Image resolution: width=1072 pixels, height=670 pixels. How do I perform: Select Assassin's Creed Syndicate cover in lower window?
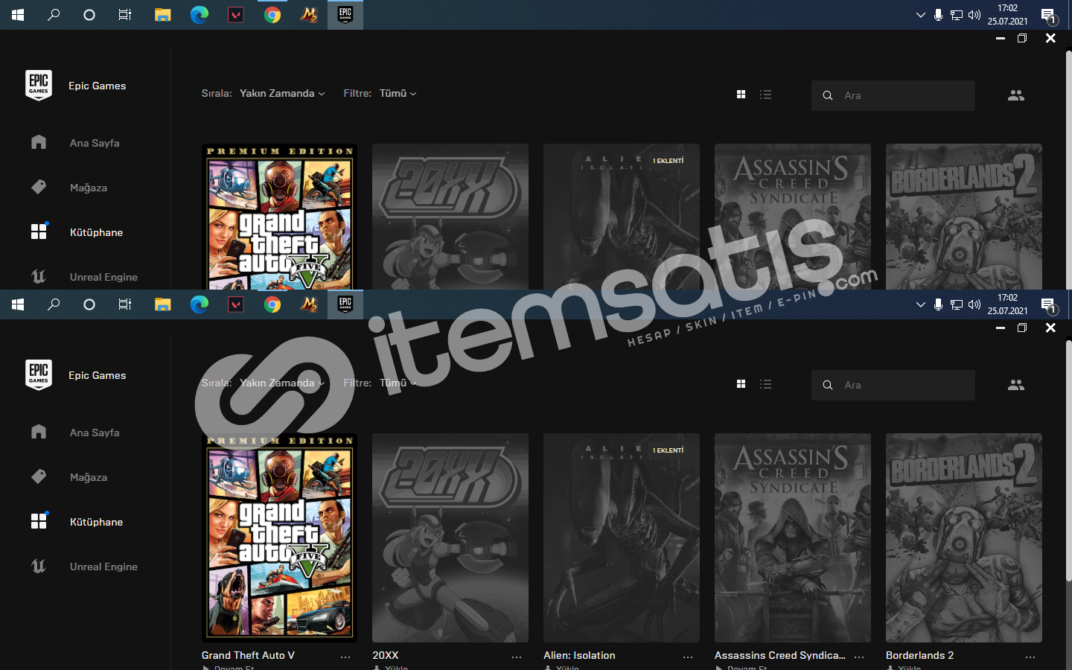pyautogui.click(x=793, y=537)
